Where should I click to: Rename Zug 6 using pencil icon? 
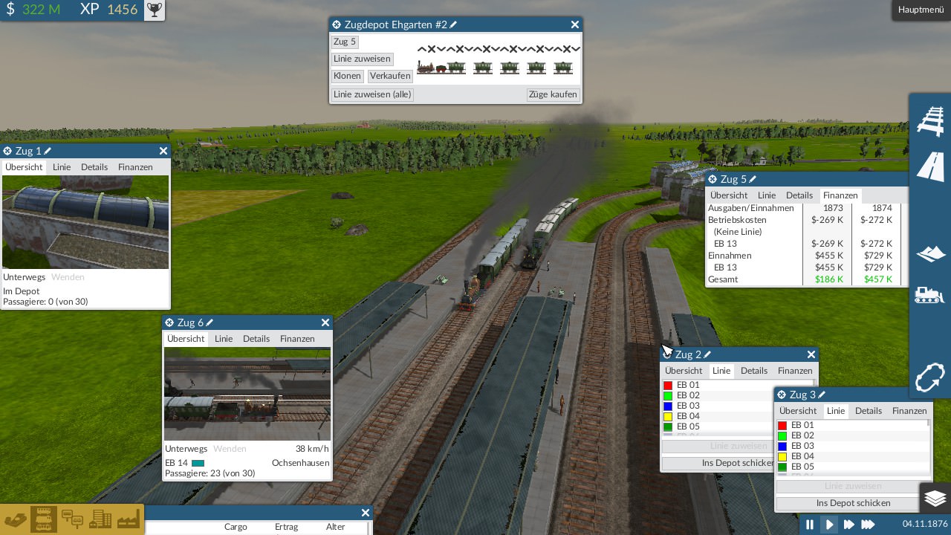210,322
